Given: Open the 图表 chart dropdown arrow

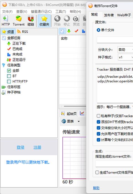Looking at the screenshot, I should click(79, 121).
